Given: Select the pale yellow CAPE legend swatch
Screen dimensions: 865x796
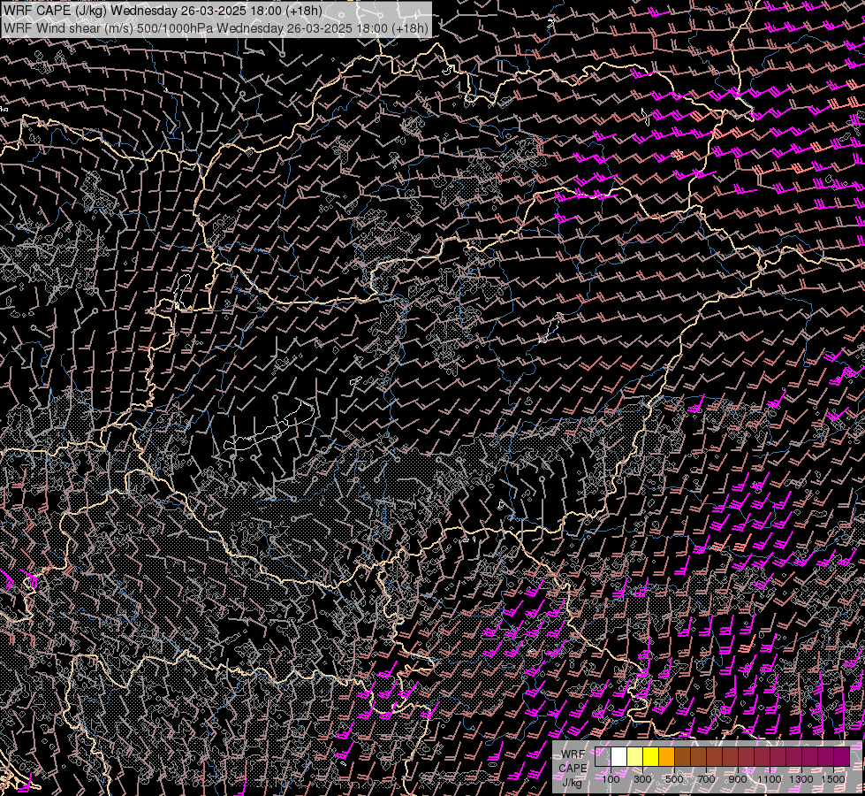Looking at the screenshot, I should click(635, 757).
